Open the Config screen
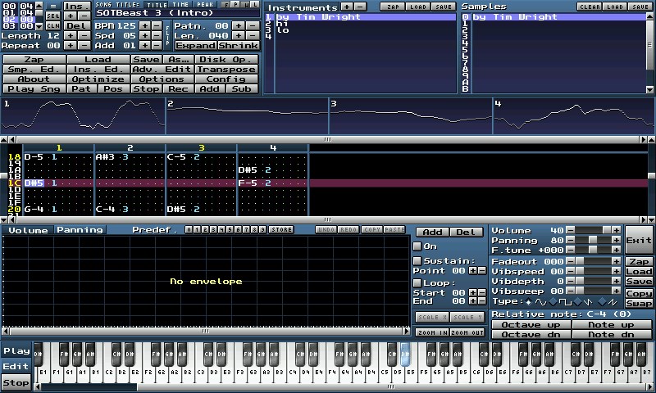The height and width of the screenshot is (393, 656). tap(226, 79)
